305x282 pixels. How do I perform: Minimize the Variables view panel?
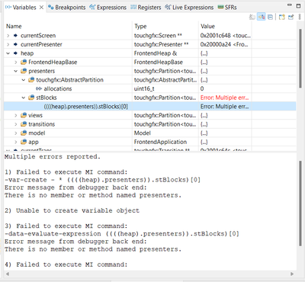coord(290,5)
